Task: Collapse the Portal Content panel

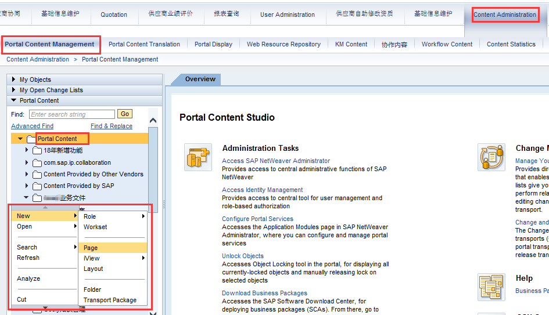Action: (14, 100)
